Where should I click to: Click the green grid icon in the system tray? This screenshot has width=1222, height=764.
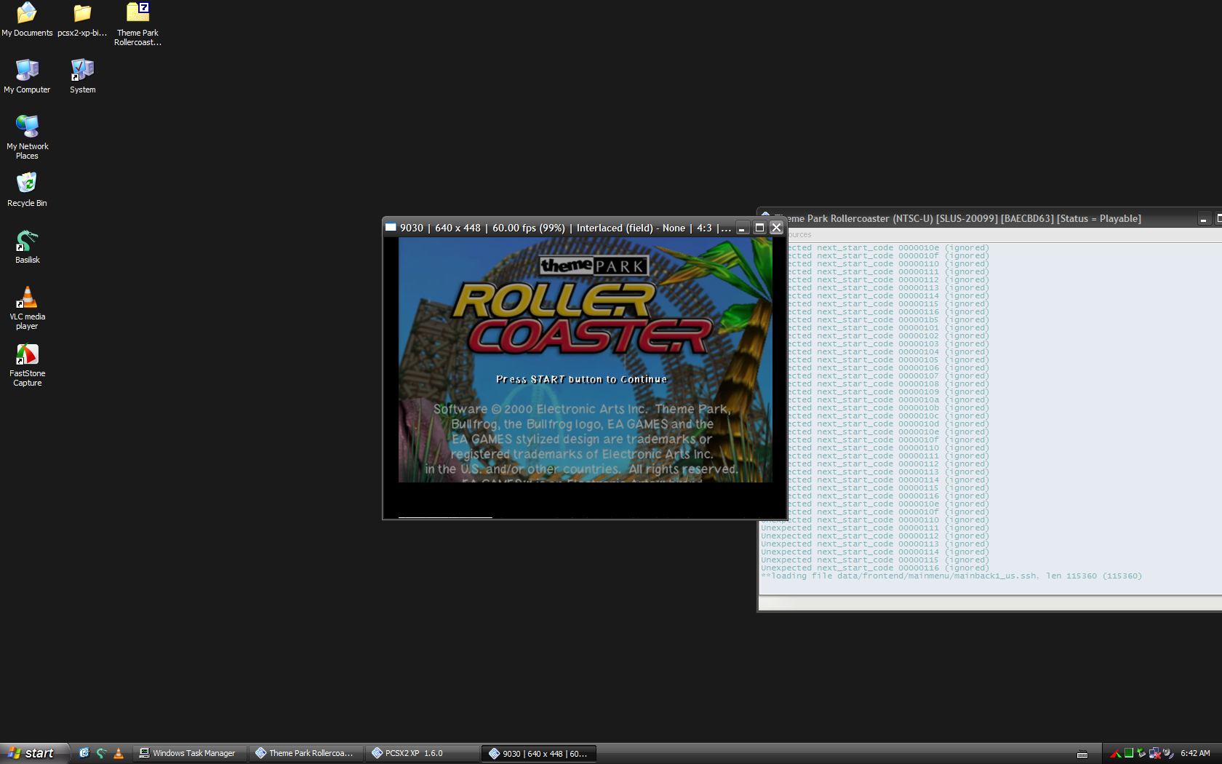tap(1128, 753)
